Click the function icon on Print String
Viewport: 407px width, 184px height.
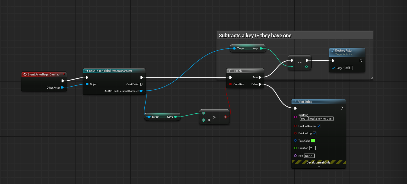295,102
